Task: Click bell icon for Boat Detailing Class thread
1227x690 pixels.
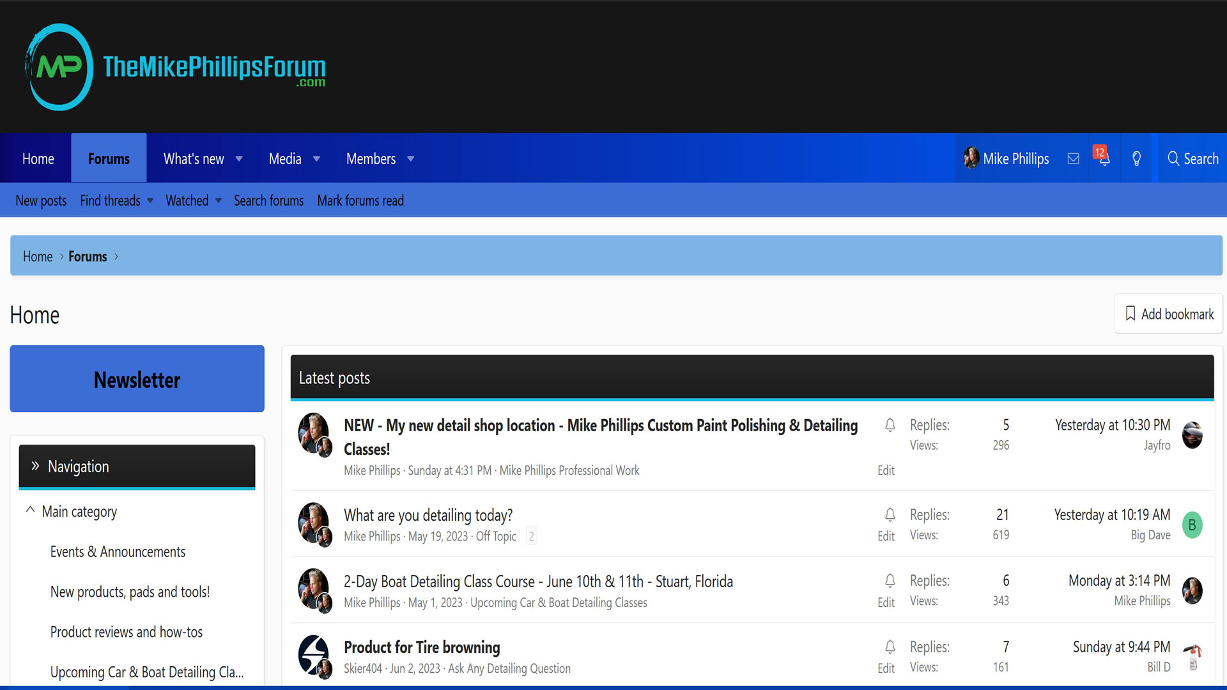Action: pos(890,581)
